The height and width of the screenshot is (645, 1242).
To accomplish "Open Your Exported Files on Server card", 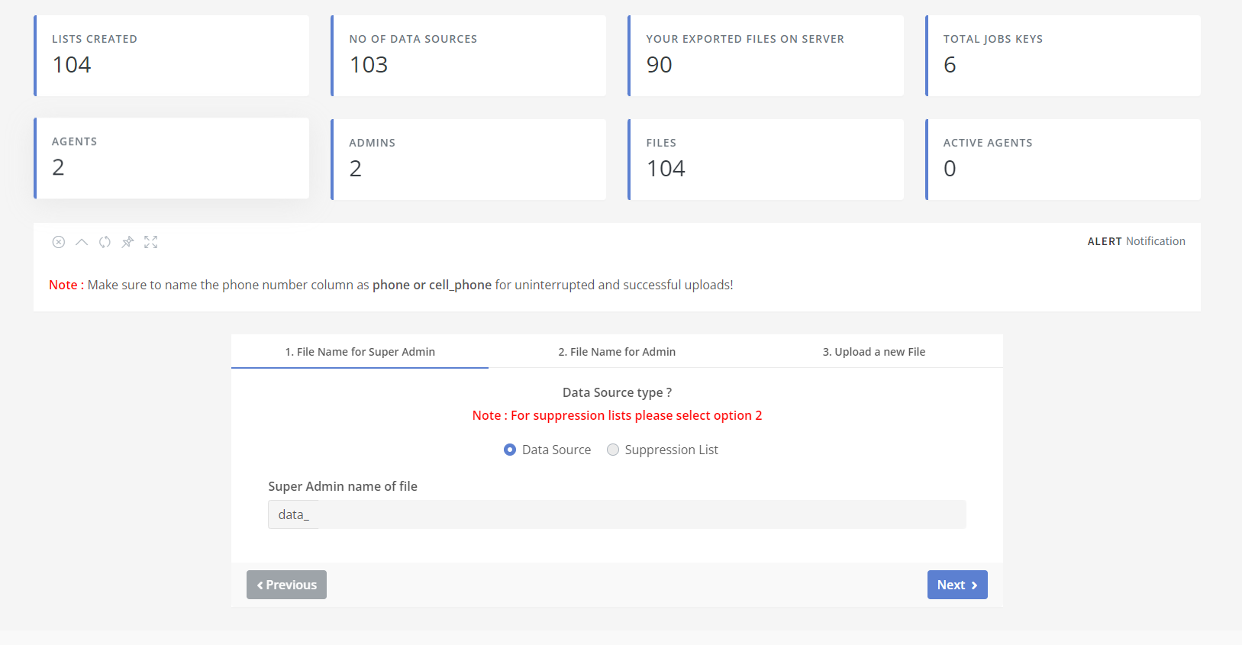I will tap(766, 56).
